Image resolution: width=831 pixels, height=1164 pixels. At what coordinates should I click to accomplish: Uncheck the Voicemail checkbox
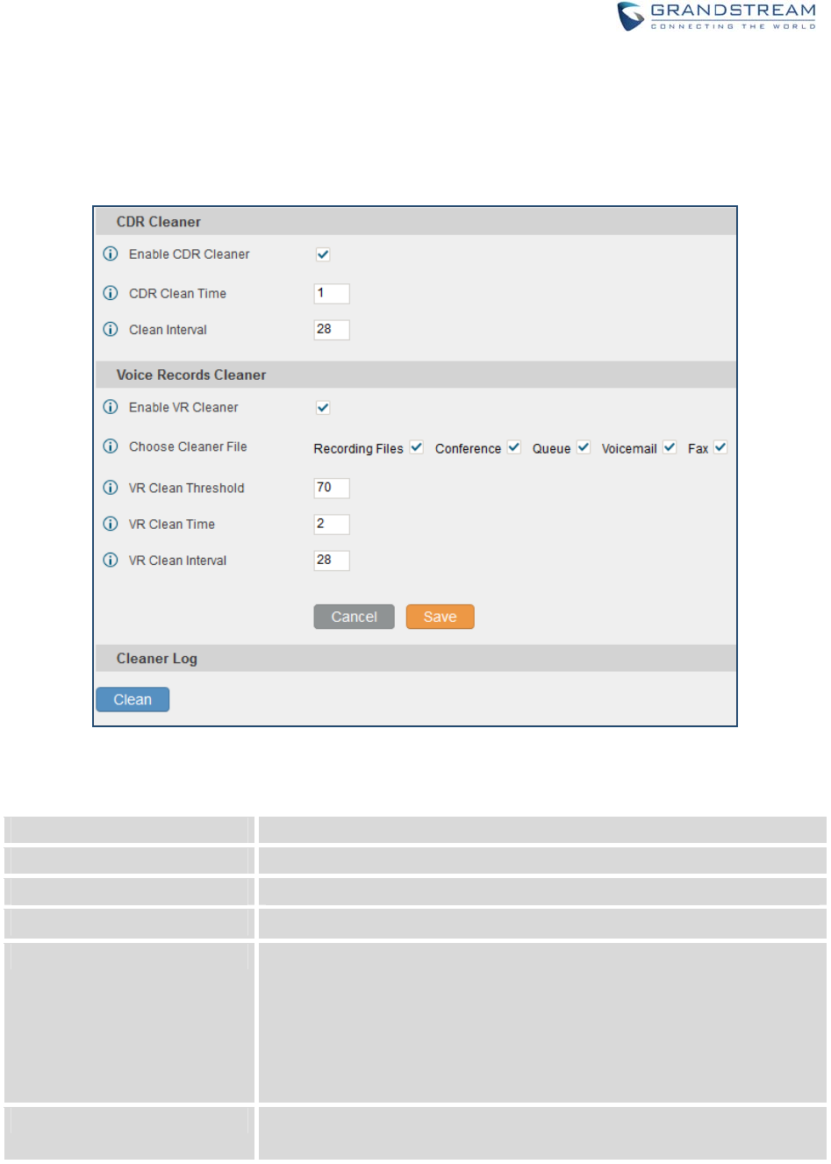pos(670,447)
